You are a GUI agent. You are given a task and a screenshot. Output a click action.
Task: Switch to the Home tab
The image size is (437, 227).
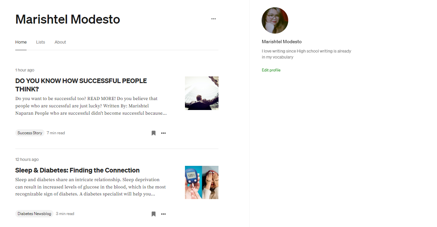coord(21,42)
